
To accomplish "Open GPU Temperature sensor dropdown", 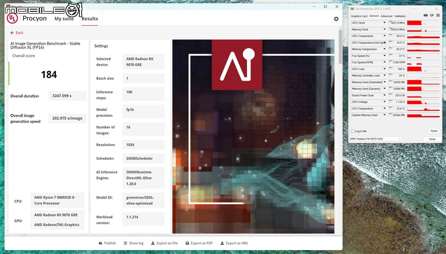I will point(384,36).
